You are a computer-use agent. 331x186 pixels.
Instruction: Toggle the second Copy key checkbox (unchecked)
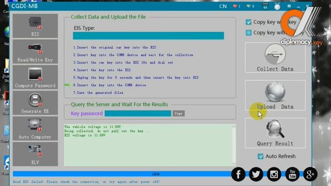point(248,33)
